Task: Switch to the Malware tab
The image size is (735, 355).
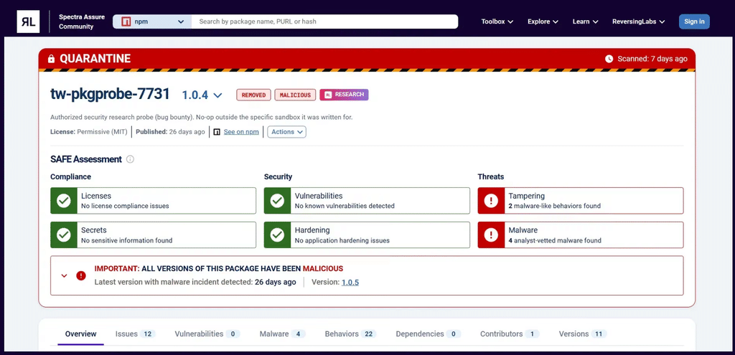Action: (283, 334)
